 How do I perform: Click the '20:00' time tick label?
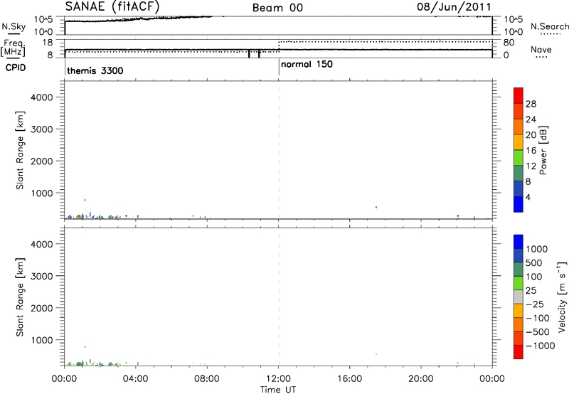421,379
